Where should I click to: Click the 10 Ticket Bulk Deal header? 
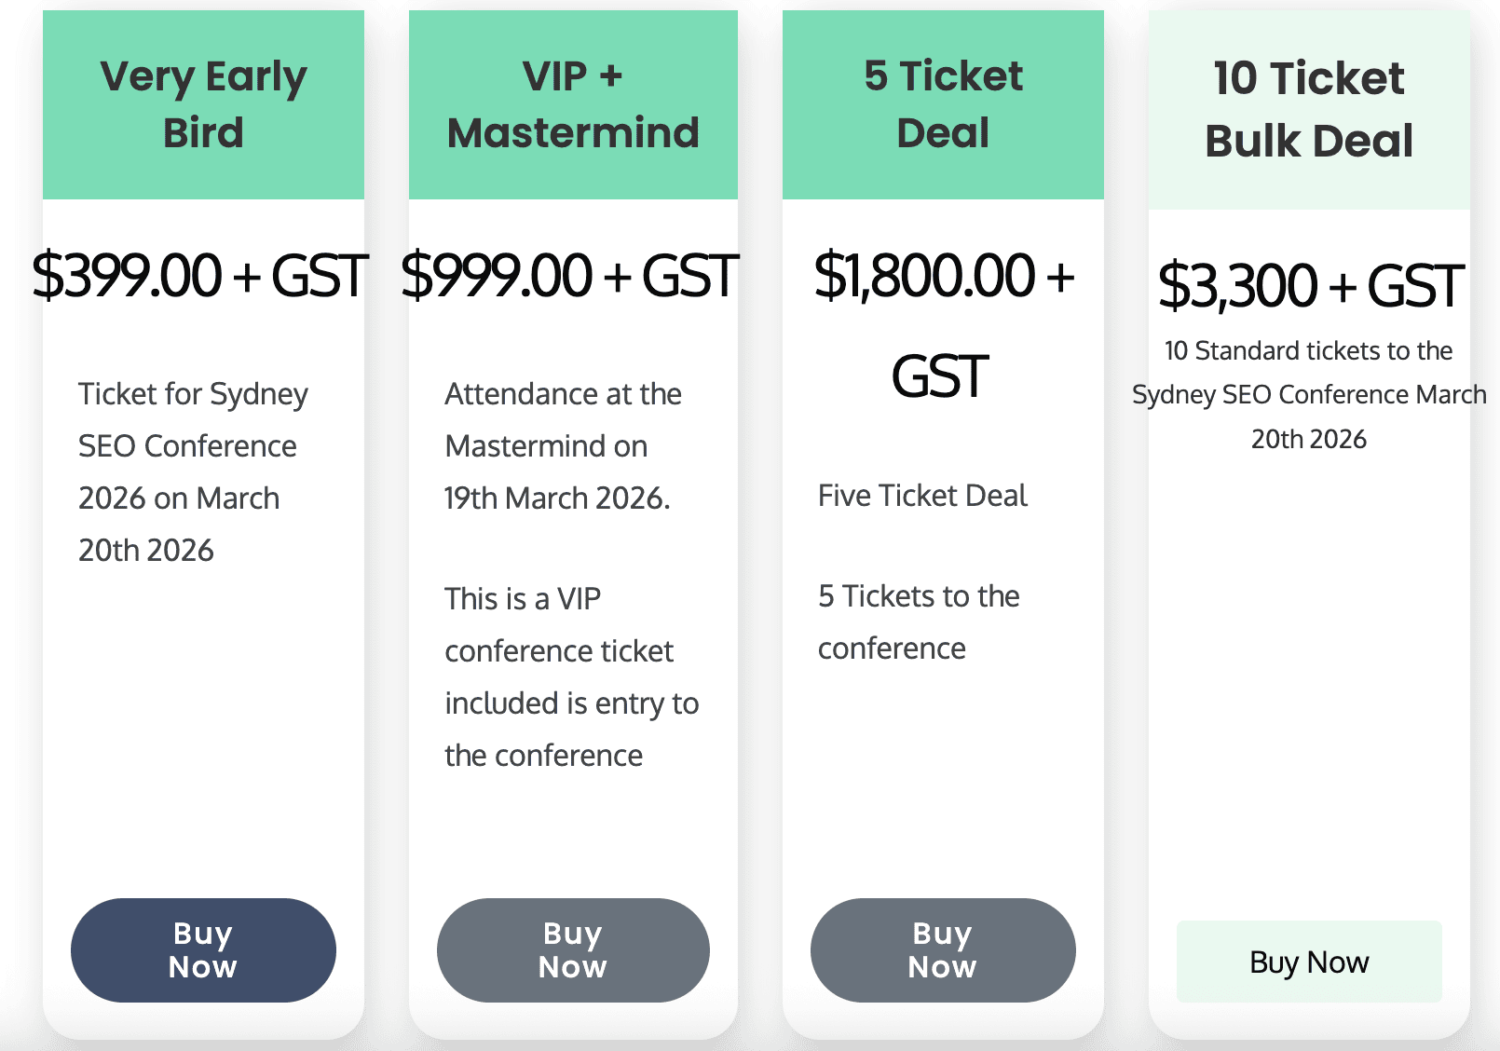click(x=1308, y=109)
